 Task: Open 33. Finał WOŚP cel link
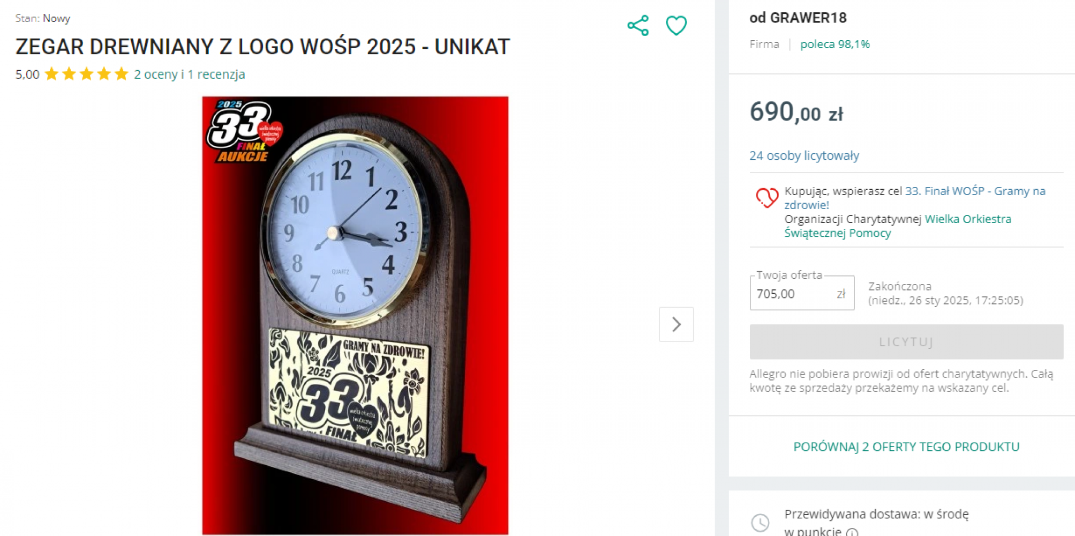(x=915, y=198)
